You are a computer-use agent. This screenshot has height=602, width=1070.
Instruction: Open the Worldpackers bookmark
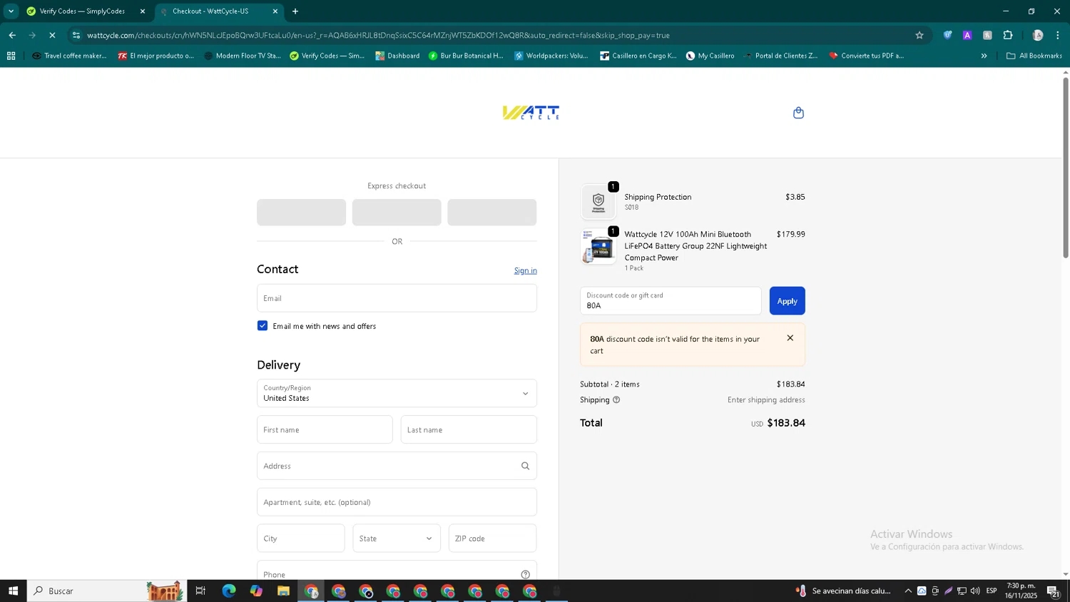pyautogui.click(x=551, y=56)
